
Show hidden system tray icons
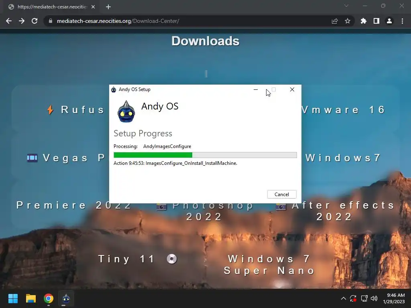click(x=344, y=298)
